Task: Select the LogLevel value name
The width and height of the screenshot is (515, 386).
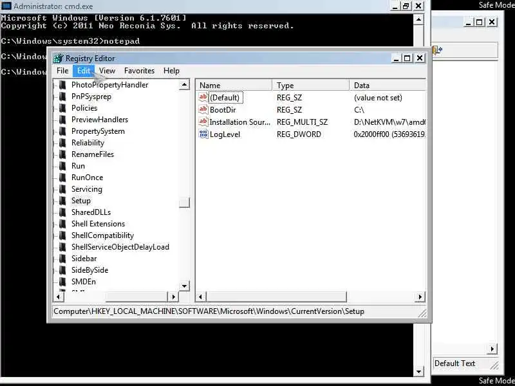Action: pyautogui.click(x=225, y=134)
